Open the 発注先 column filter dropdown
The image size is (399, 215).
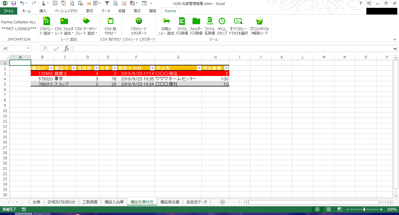pyautogui.click(x=199, y=68)
